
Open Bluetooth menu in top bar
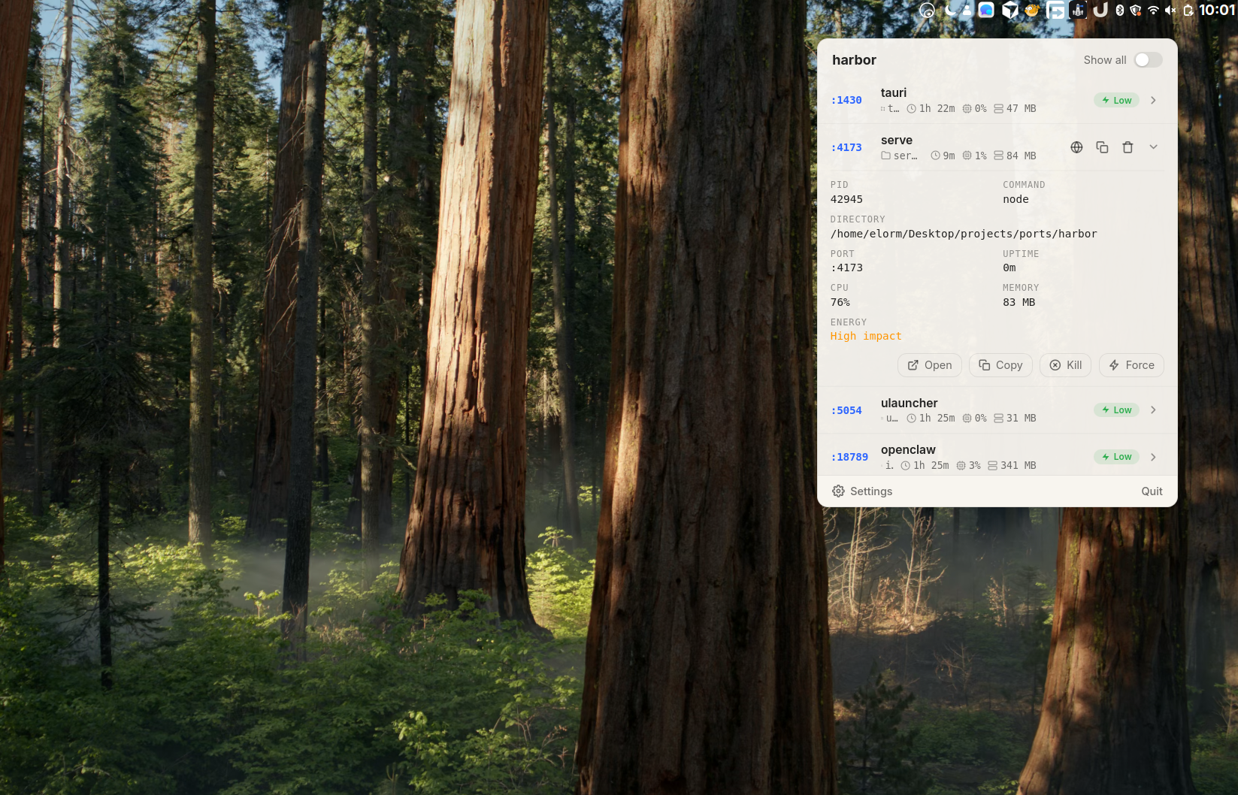pyautogui.click(x=1120, y=10)
